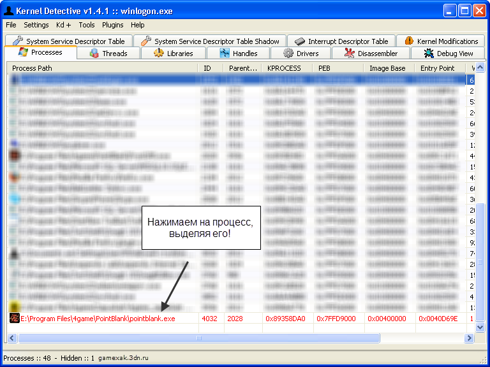Open the Libraries tab
The height and width of the screenshot is (367, 490).
coord(174,54)
